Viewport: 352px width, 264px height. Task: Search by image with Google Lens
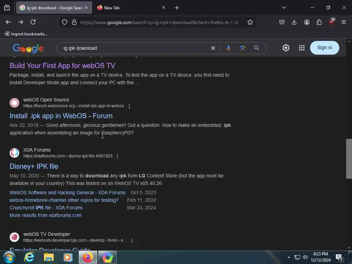click(x=242, y=48)
